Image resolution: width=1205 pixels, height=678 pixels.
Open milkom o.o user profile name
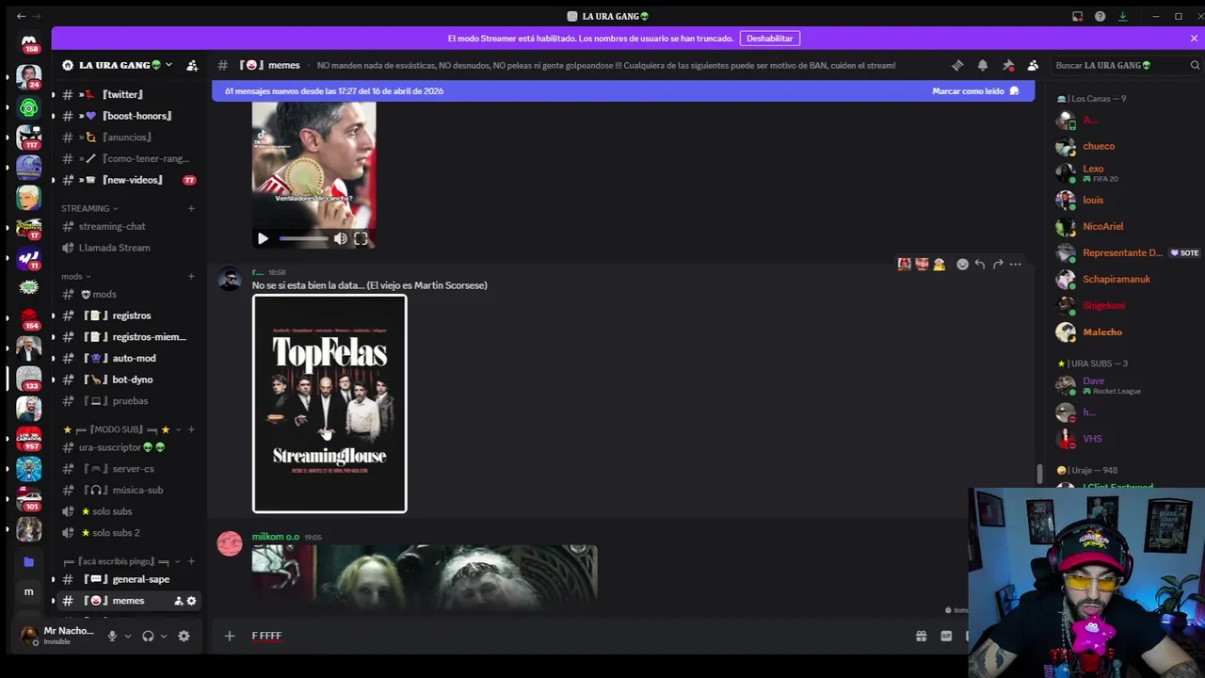[x=276, y=537]
